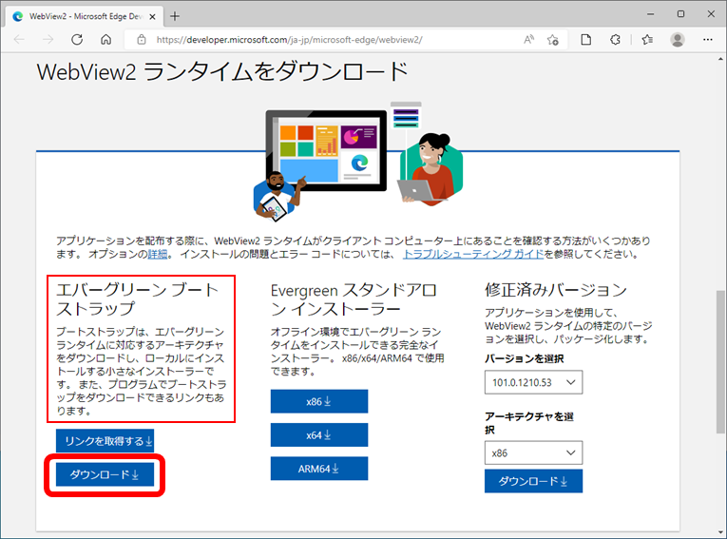
Task: Click heading '修正済みバージョン'
Action: 556,290
